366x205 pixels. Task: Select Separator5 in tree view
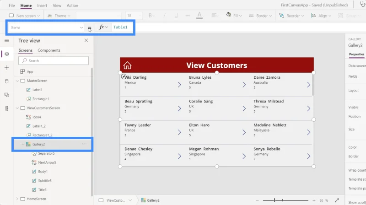pyautogui.click(x=46, y=153)
